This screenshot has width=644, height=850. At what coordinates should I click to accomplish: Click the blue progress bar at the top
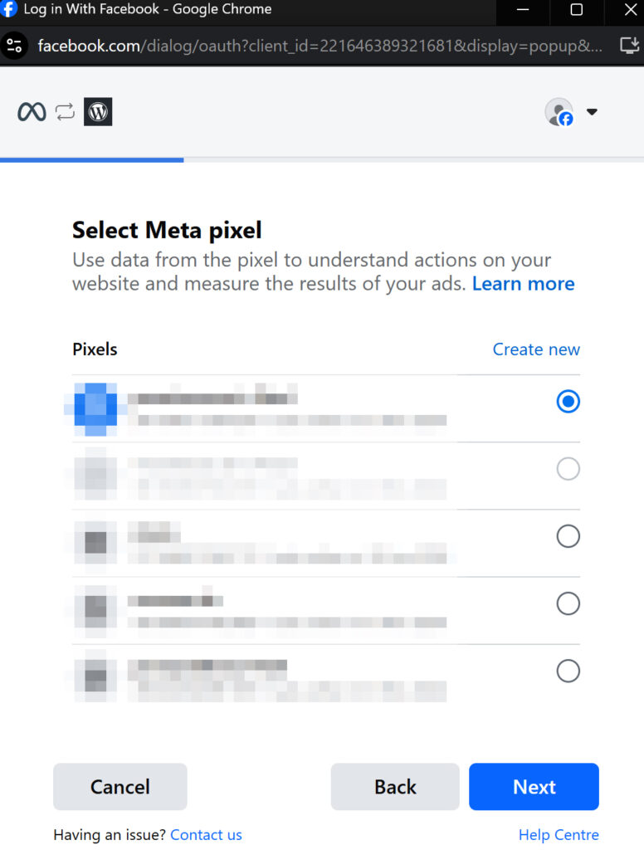[x=91, y=159]
